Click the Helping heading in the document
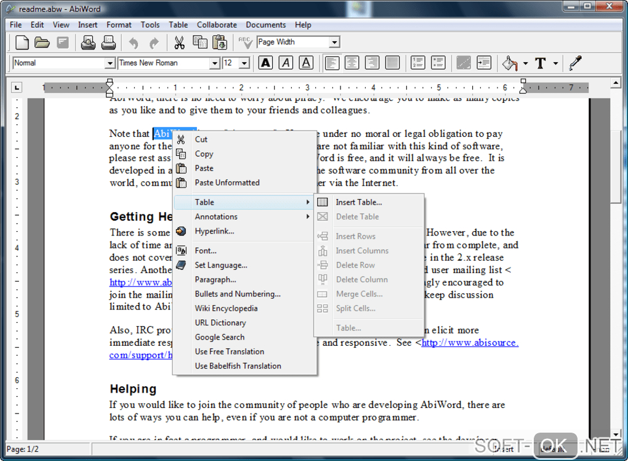628x461 pixels. 133,389
